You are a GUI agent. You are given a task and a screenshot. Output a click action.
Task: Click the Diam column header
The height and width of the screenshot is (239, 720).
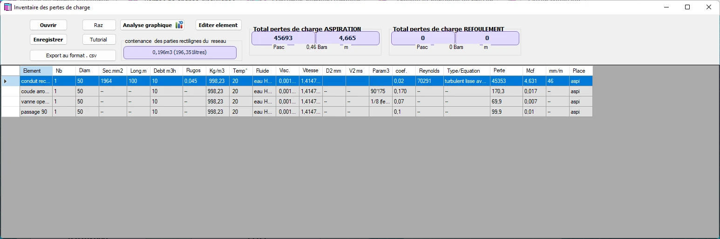(87, 71)
